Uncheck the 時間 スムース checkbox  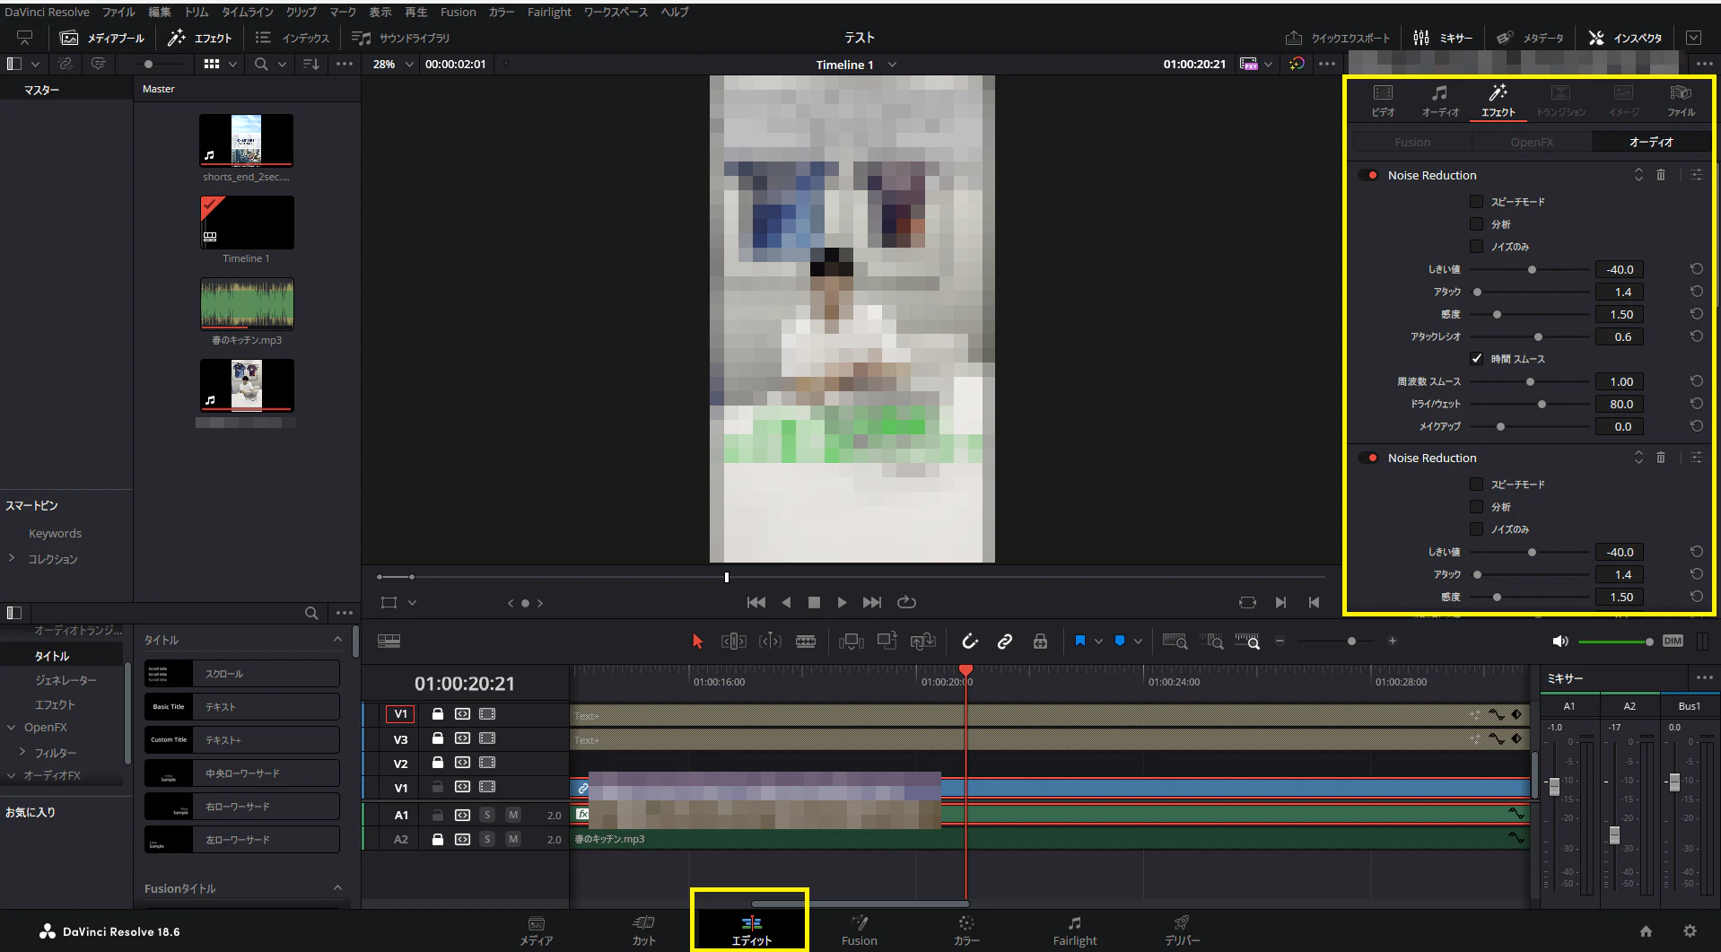point(1476,359)
